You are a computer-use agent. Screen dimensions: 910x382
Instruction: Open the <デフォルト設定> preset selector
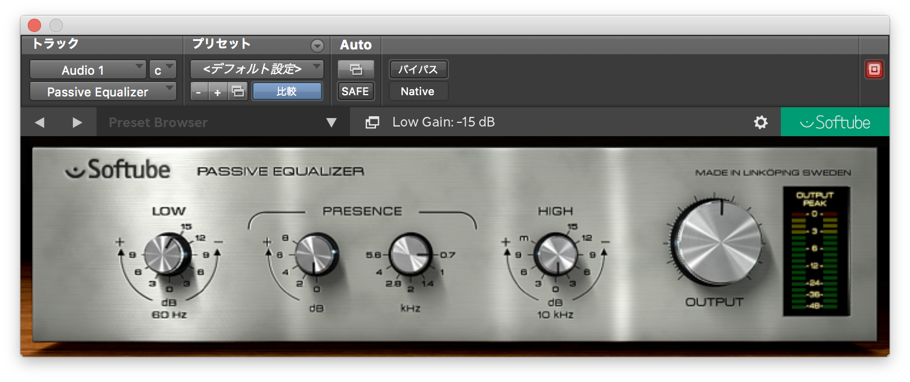click(x=256, y=69)
